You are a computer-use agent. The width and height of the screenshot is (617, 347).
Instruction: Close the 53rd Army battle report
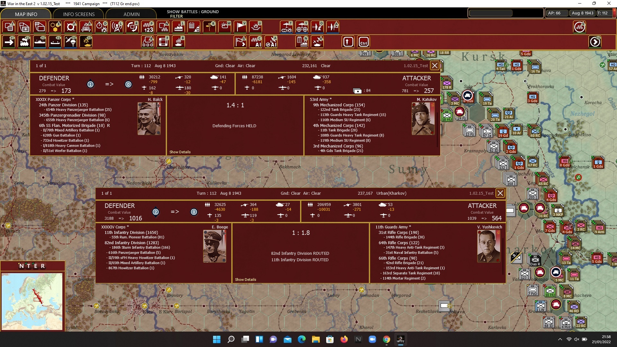tap(435, 66)
